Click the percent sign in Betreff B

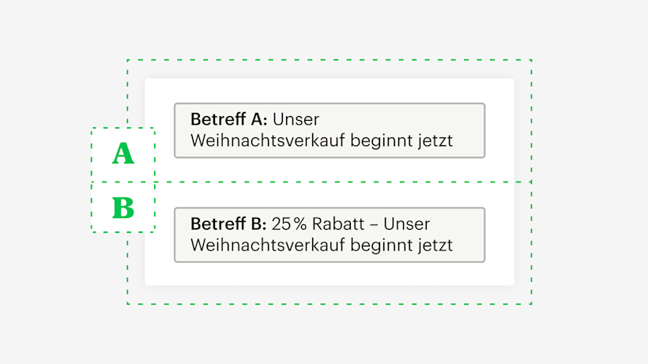297,223
